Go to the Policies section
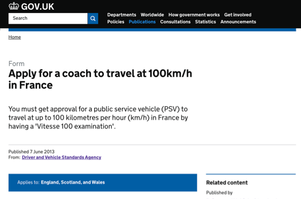The image size is (301, 199). tap(116, 22)
